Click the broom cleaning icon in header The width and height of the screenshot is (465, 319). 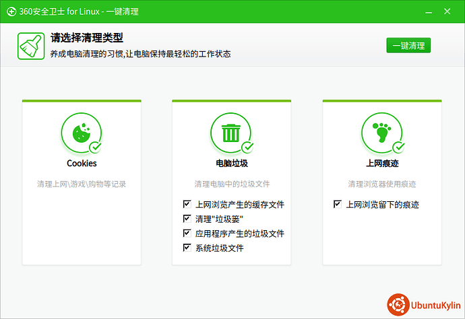coord(31,46)
